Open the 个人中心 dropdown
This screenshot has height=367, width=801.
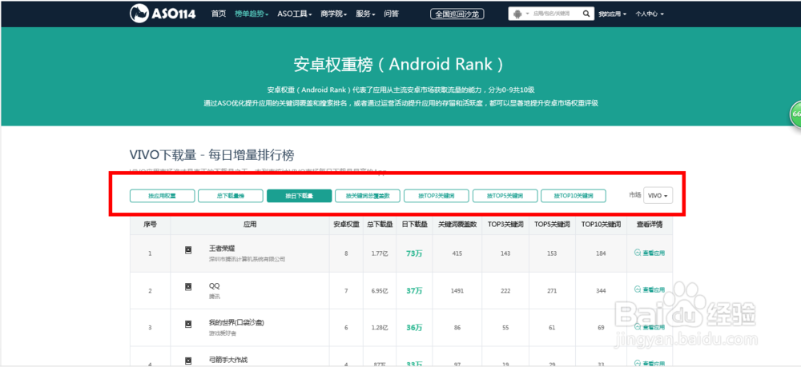[x=650, y=14]
